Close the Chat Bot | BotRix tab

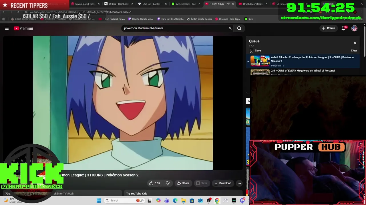[x=166, y=4]
